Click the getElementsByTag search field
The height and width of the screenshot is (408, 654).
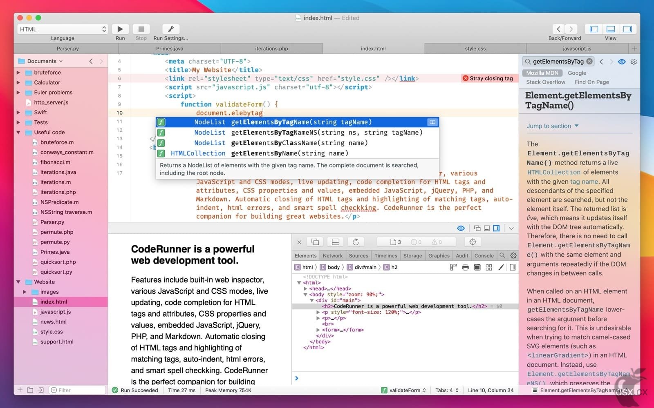[558, 61]
